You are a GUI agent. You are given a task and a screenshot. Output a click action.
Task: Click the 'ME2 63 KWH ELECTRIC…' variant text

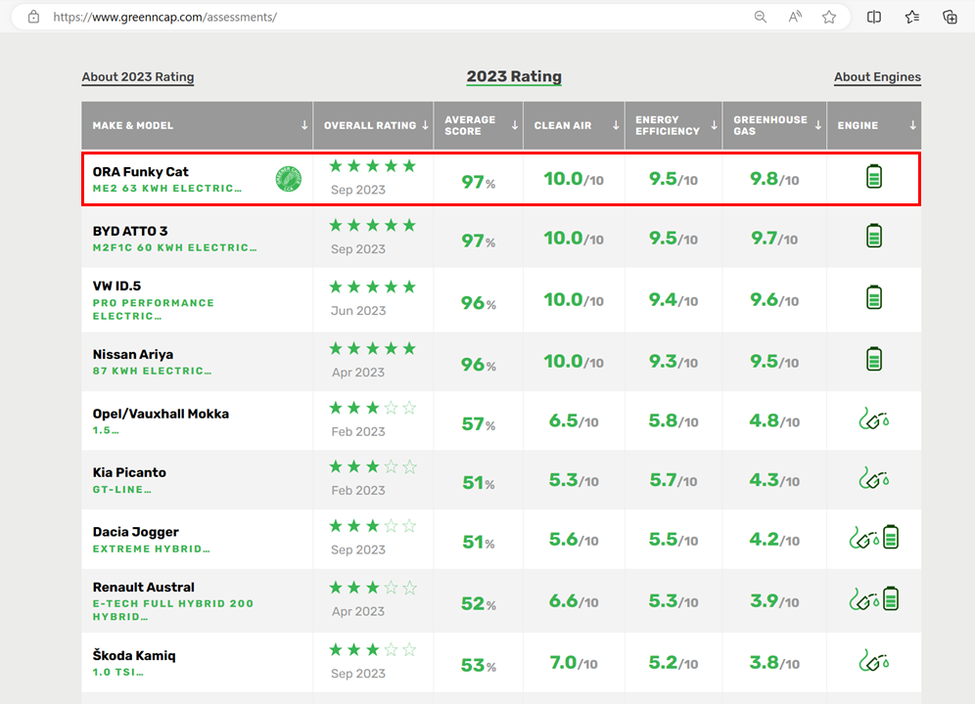[x=167, y=189]
